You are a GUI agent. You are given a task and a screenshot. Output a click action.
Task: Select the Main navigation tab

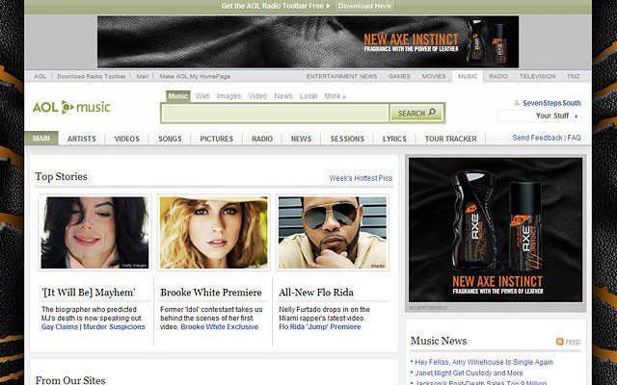click(41, 139)
